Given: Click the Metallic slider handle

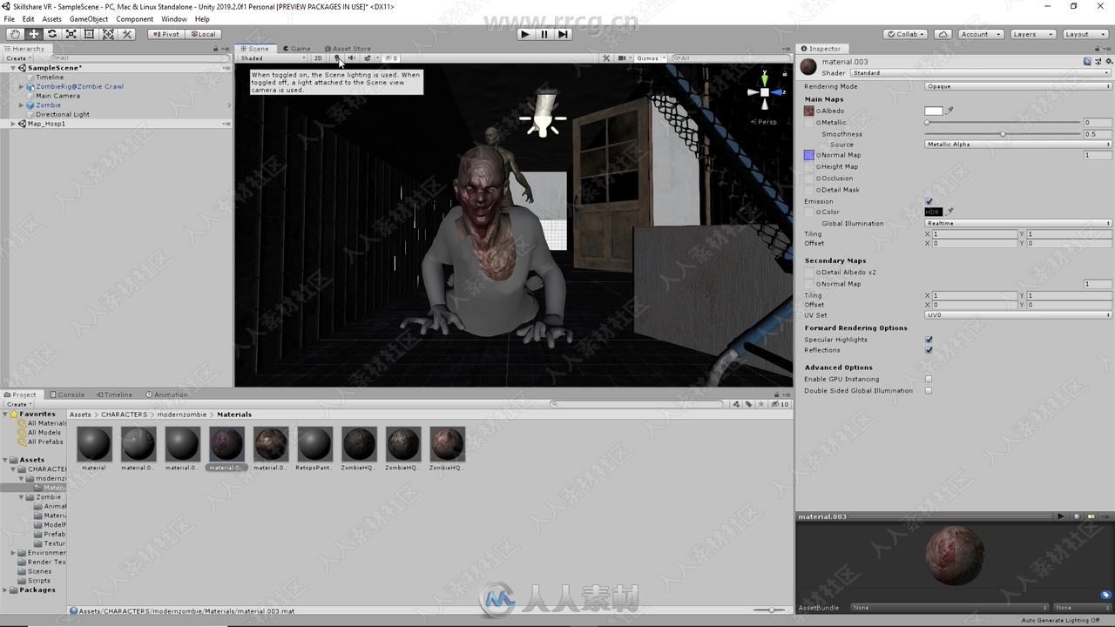Looking at the screenshot, I should pos(927,123).
